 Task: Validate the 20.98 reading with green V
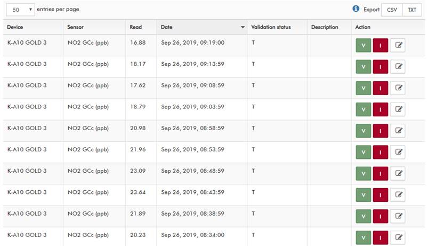click(x=364, y=131)
